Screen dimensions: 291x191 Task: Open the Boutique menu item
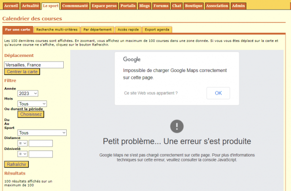point(194,6)
